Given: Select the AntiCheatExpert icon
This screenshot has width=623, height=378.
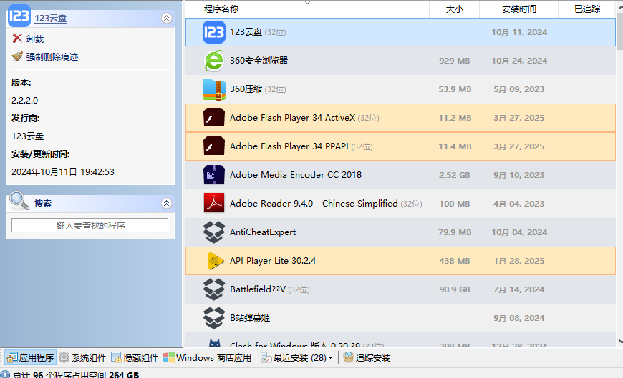Looking at the screenshot, I should 214,232.
